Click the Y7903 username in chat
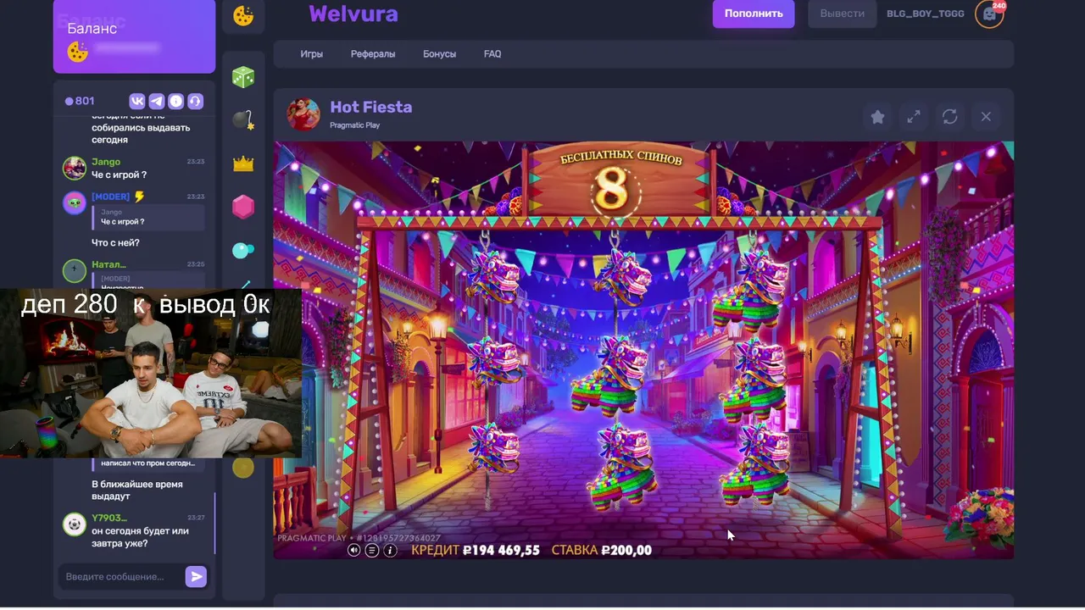The image size is (1085, 610). [109, 518]
